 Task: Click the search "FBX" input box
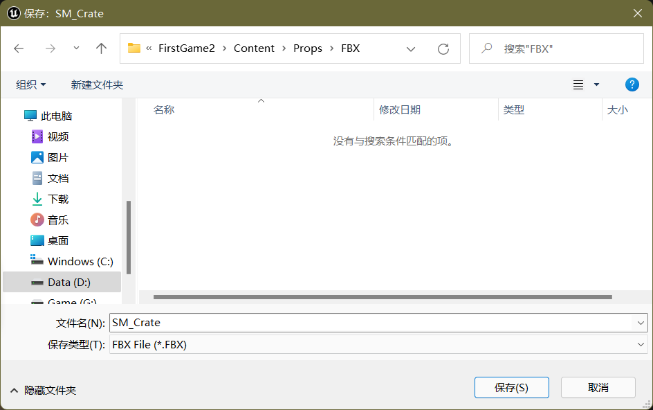point(556,48)
